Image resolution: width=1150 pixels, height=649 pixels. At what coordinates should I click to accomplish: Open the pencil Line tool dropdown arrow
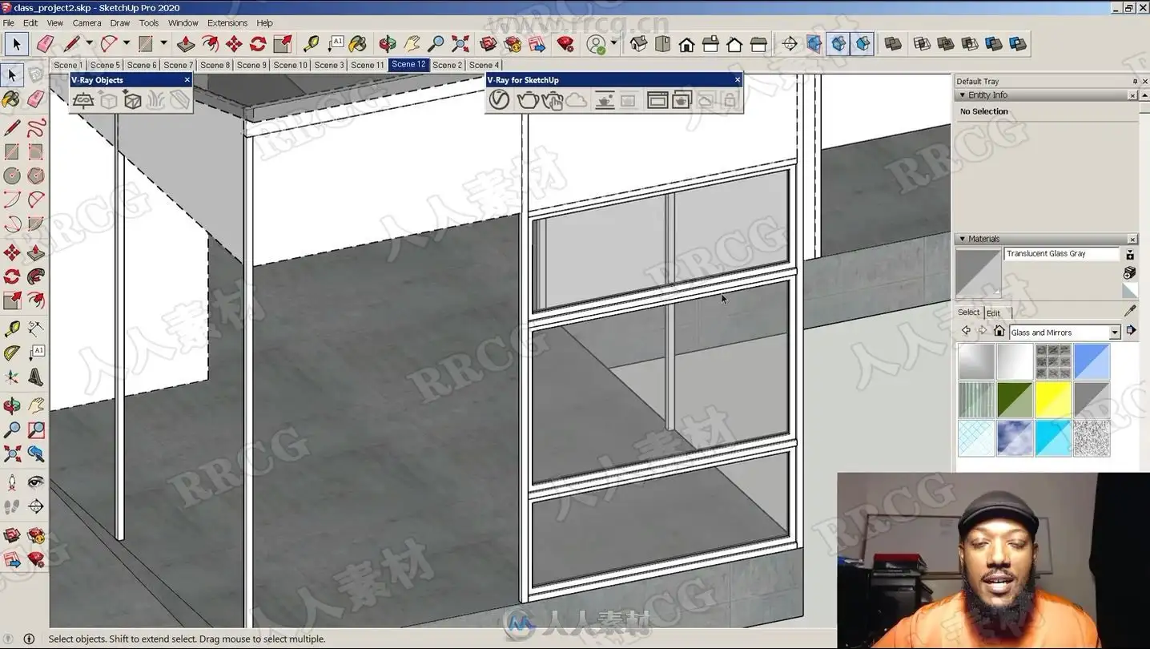[89, 43]
